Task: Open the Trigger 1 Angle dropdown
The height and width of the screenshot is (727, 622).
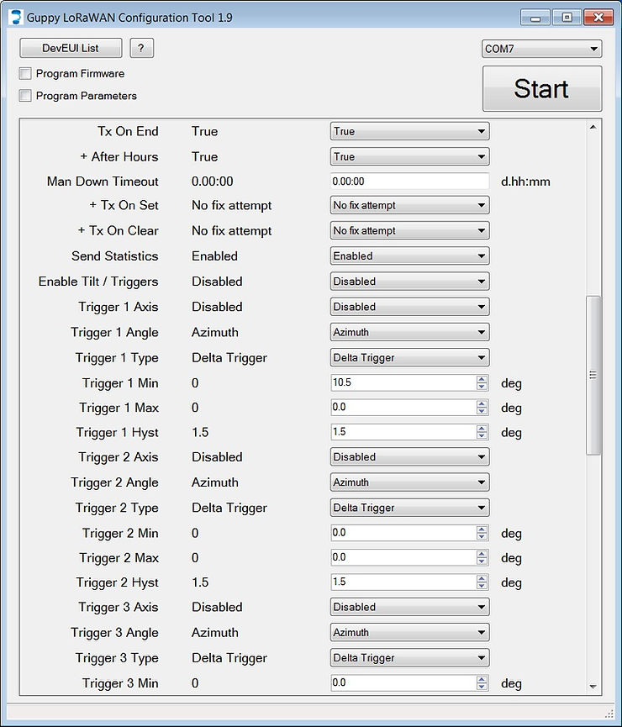Action: (x=409, y=333)
